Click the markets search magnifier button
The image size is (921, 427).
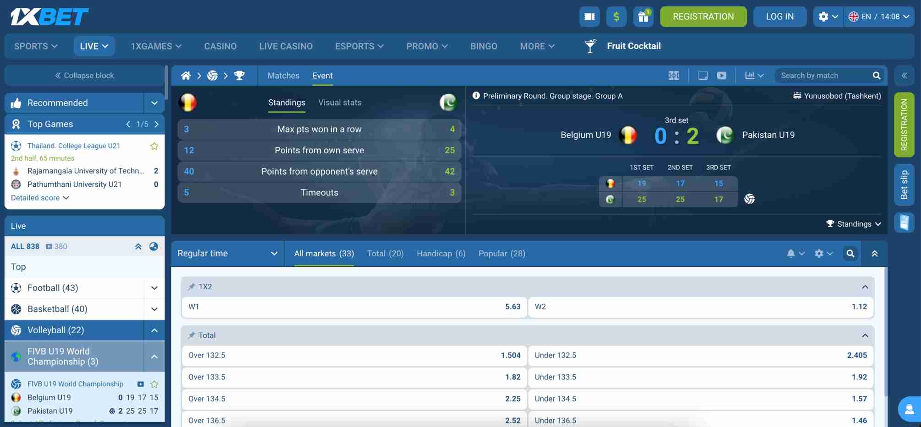pyautogui.click(x=850, y=254)
